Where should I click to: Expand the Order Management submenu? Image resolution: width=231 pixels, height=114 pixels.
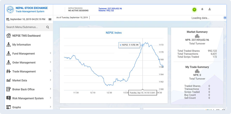pyautogui.click(x=50, y=62)
